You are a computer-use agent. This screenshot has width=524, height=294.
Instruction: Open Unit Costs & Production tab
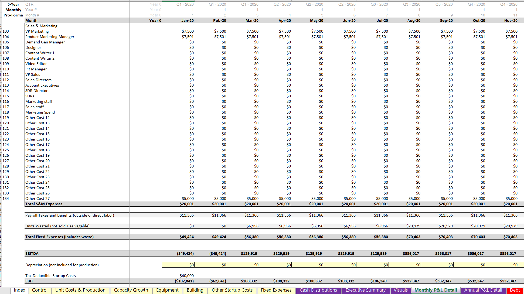point(80,290)
